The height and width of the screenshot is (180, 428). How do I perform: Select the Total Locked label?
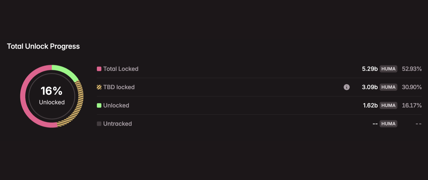(x=121, y=69)
